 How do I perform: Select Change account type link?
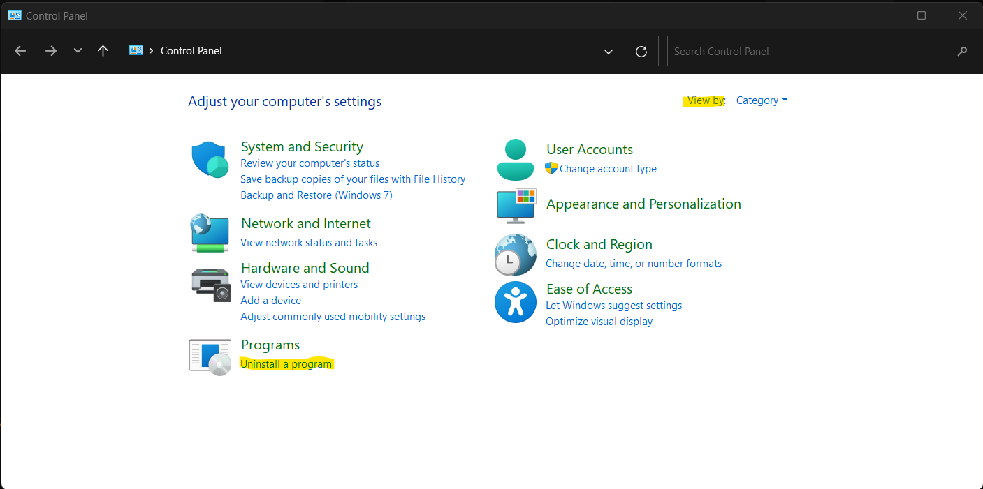coord(608,169)
